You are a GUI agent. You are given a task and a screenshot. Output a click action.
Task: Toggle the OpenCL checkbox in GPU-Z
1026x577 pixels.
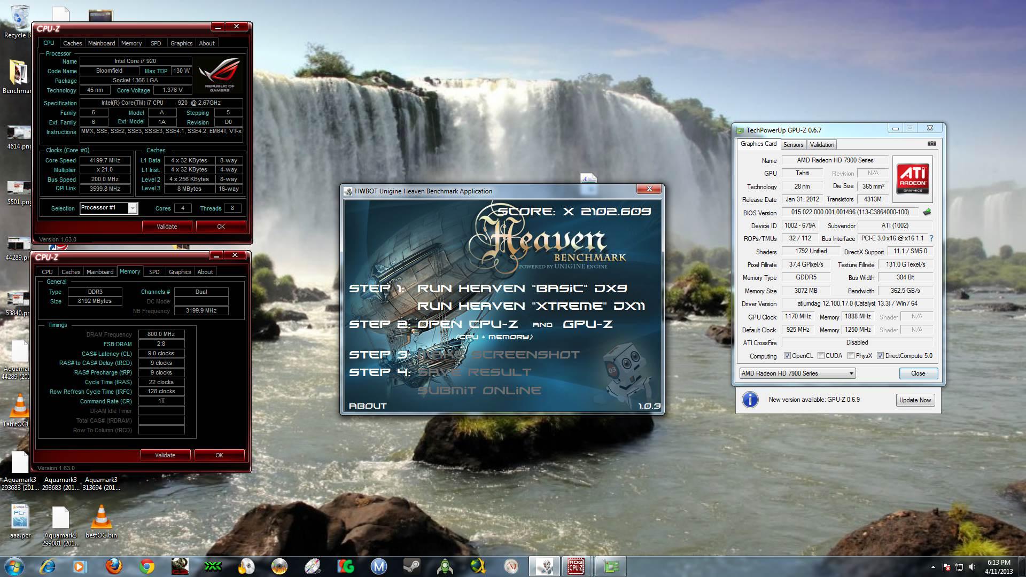pos(787,356)
